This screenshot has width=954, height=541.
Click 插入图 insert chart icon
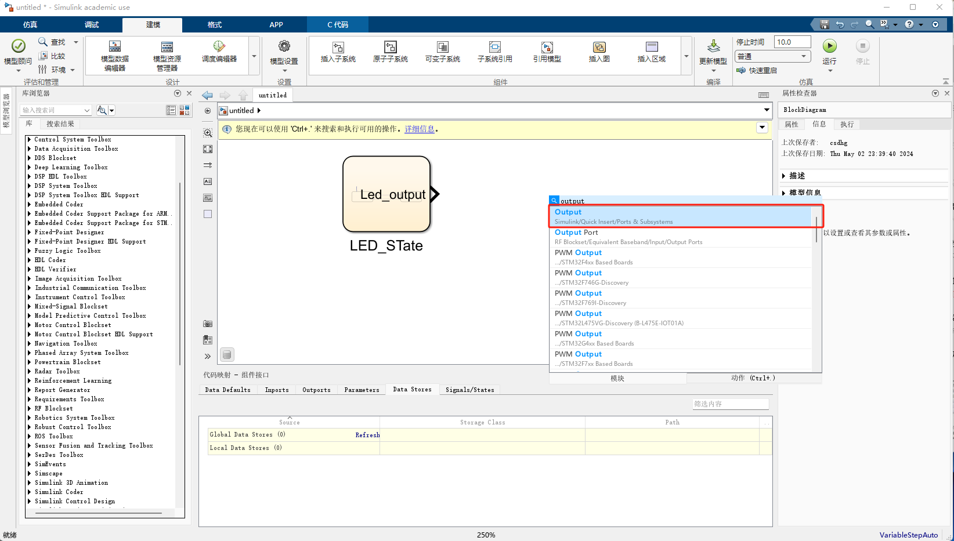tap(599, 47)
